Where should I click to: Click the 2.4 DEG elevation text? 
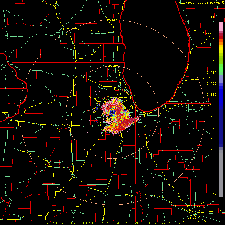pos(121,223)
